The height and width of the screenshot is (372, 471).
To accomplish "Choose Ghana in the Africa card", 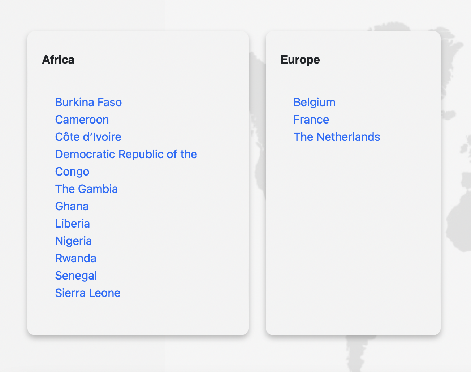I will click(72, 206).
